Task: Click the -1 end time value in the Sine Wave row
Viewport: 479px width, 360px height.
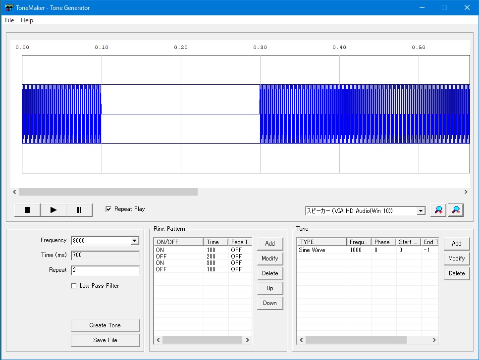Action: pyautogui.click(x=427, y=250)
